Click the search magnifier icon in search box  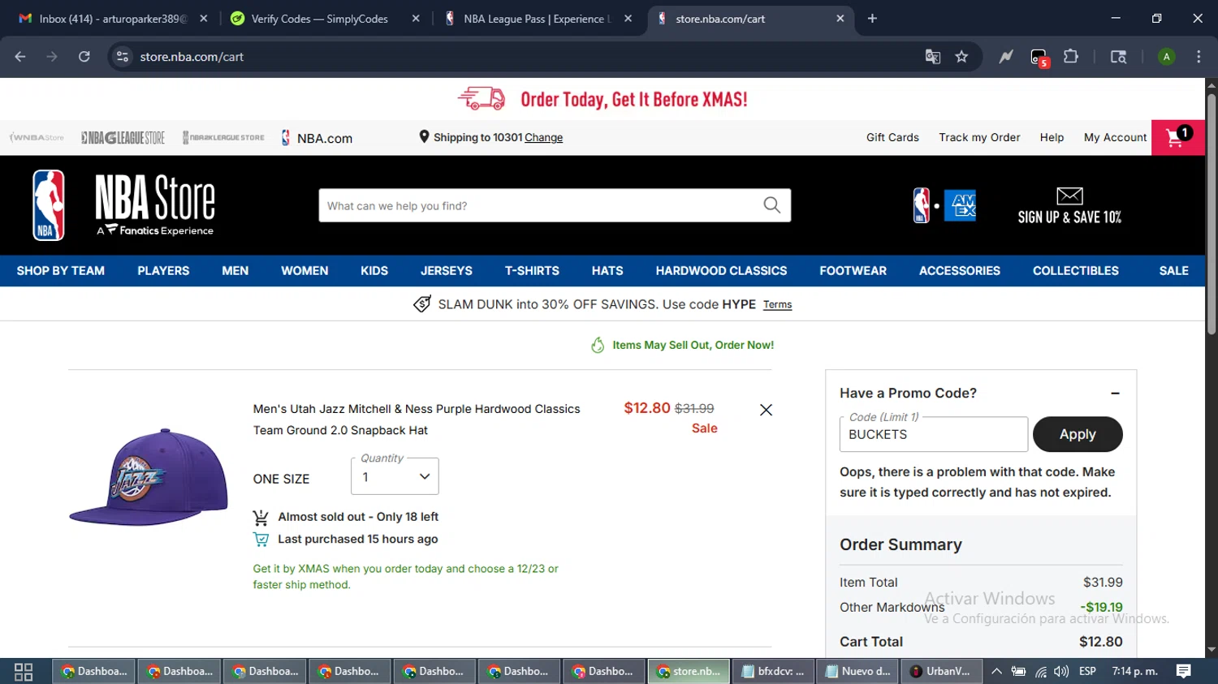click(x=771, y=205)
